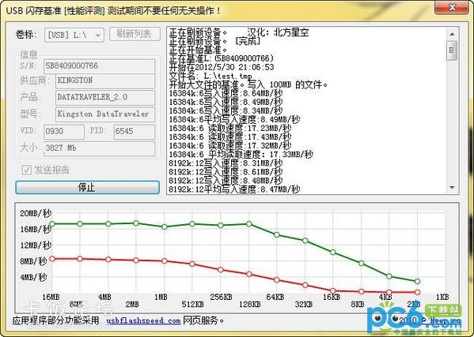474x337 pixels.
Task: Click log line 开始在2012/5/30 21:06:53
Action: [222, 67]
